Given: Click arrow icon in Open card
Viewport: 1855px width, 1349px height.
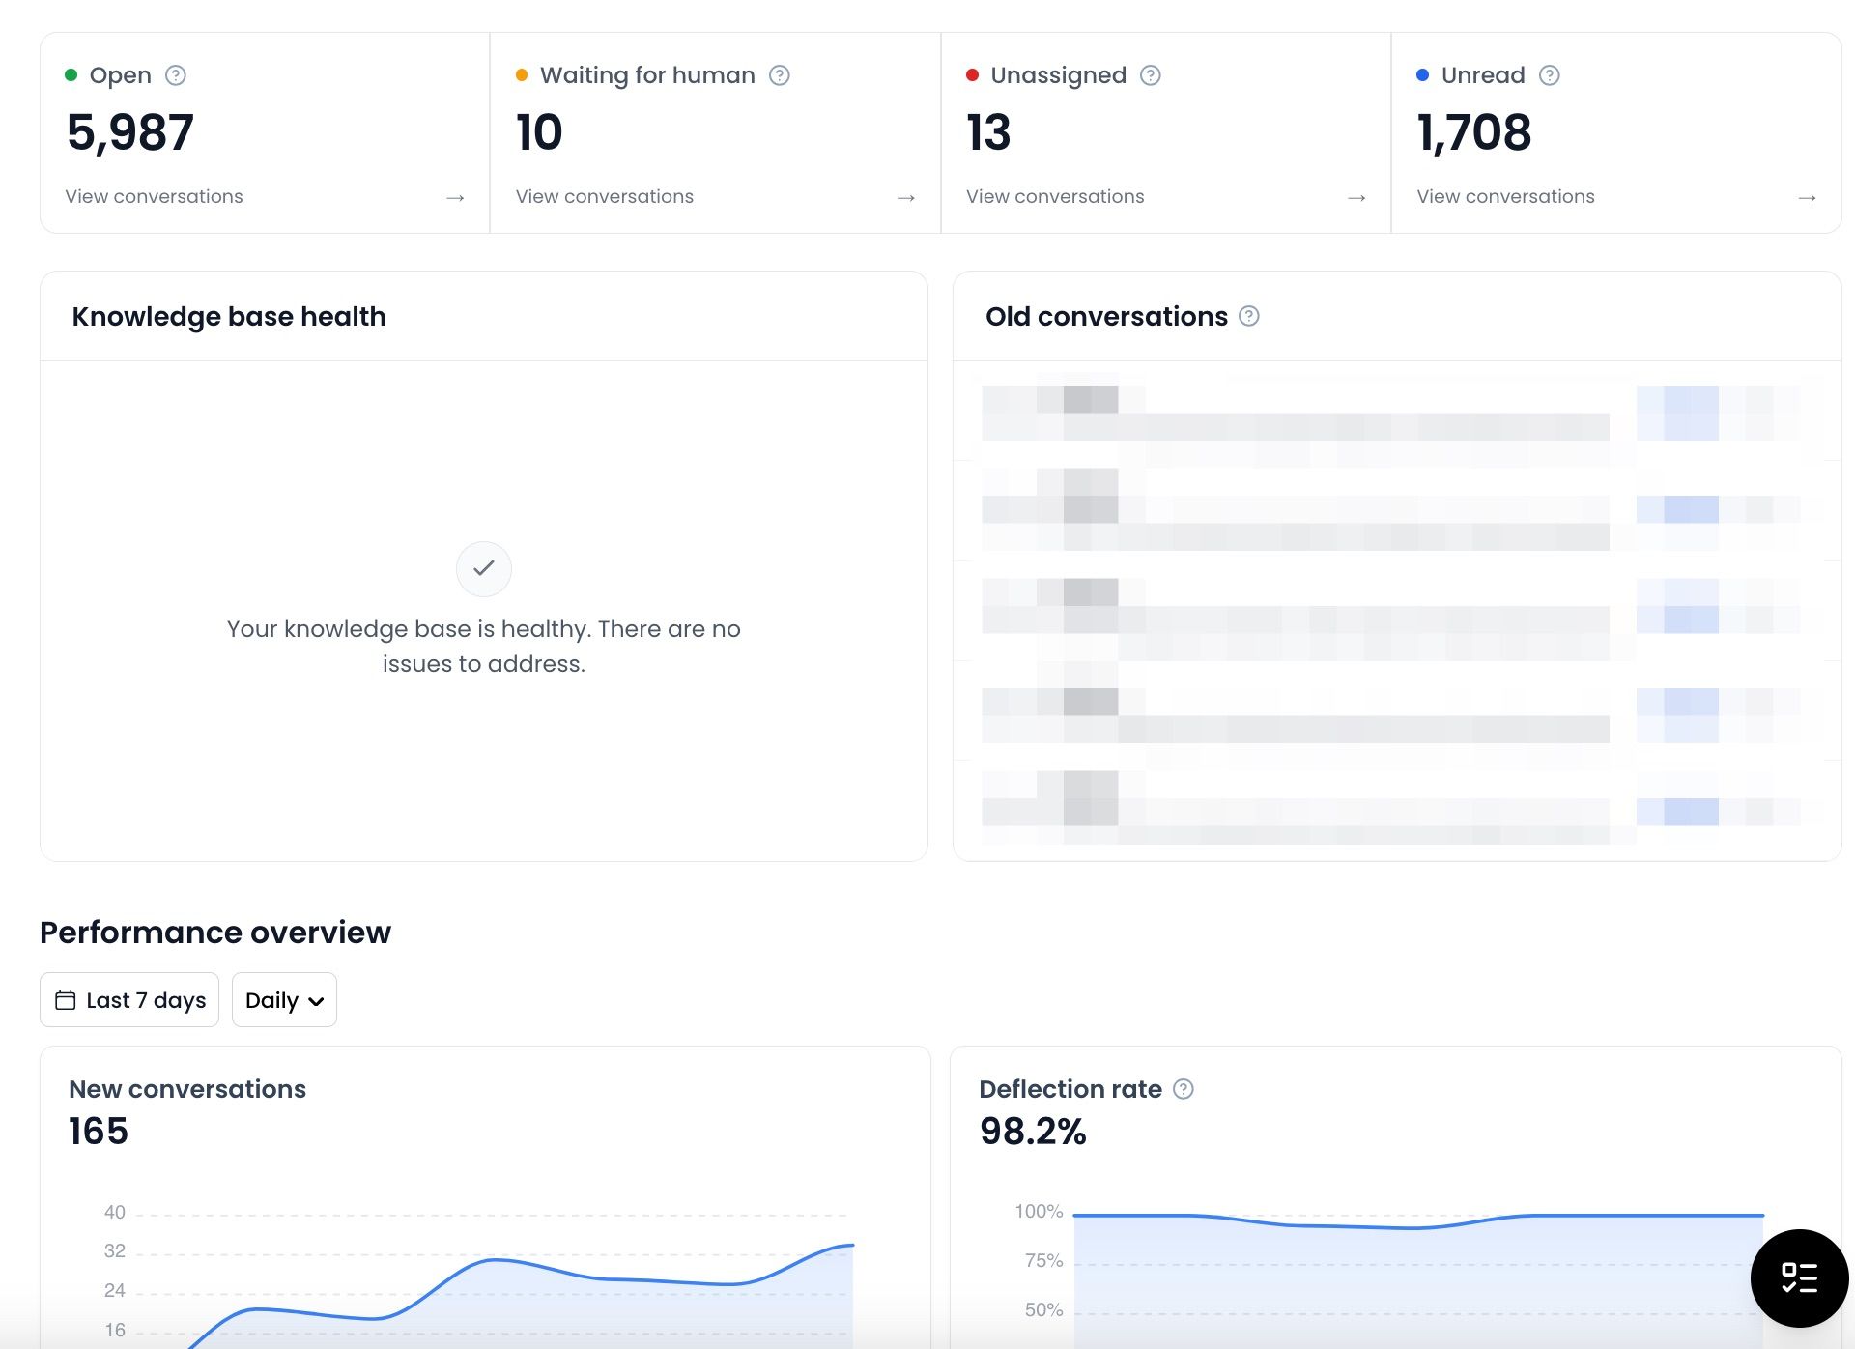Looking at the screenshot, I should [455, 198].
